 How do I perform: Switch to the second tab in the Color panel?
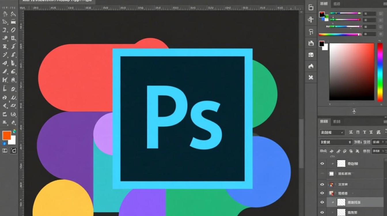point(337,4)
